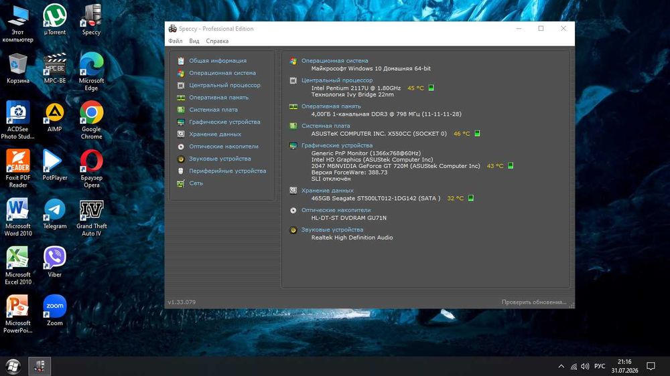Click the sidebar Общая информация clipboard icon
This screenshot has height=376, width=670.
click(181, 61)
